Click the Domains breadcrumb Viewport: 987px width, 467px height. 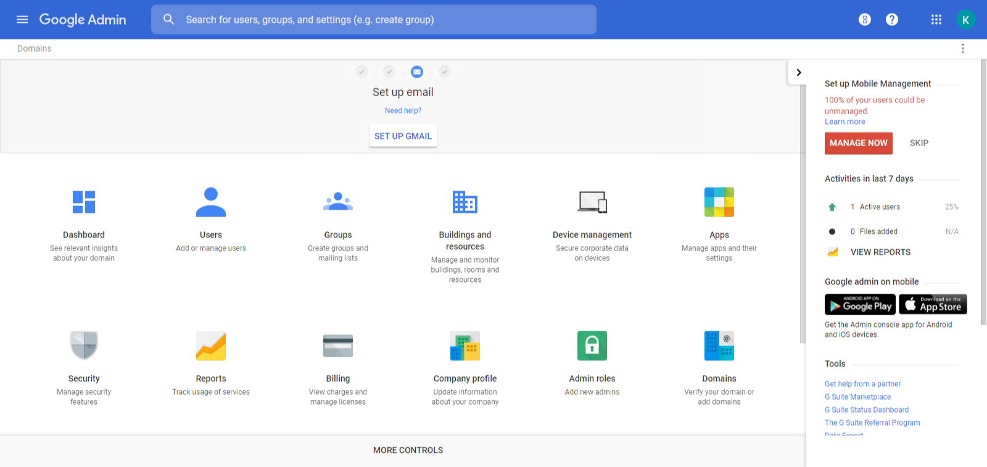pyautogui.click(x=35, y=49)
